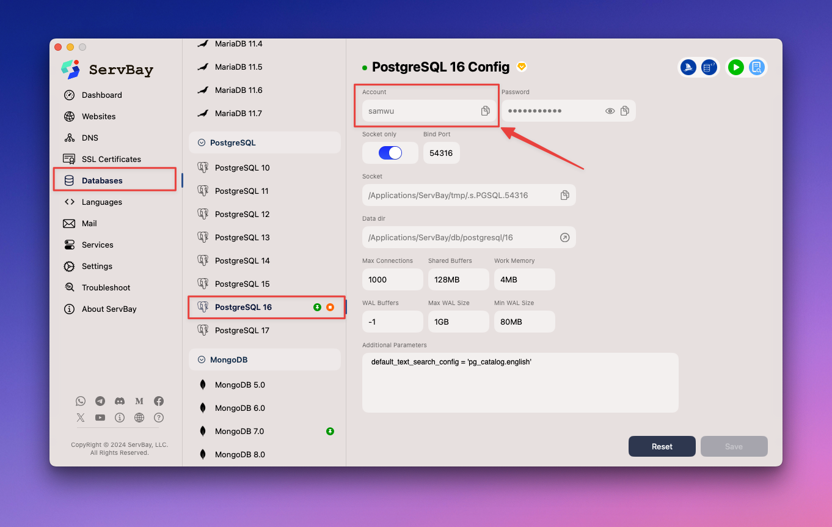Image resolution: width=832 pixels, height=527 pixels.
Task: Click the question mark help icon
Action: [159, 418]
